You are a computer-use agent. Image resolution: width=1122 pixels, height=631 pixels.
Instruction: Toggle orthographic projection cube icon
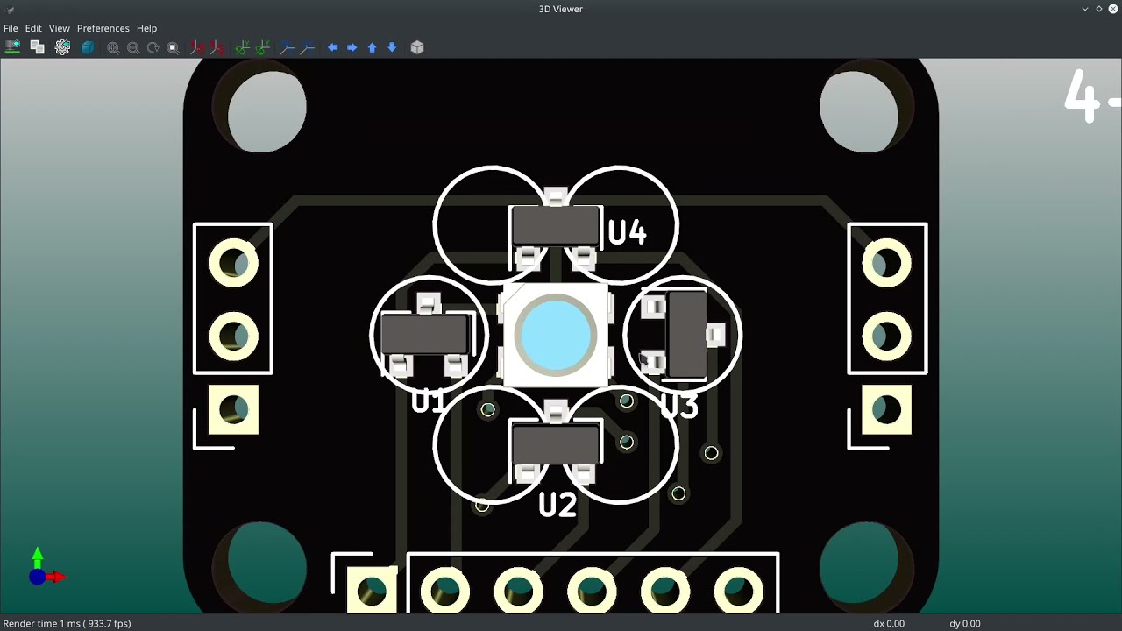[417, 47]
